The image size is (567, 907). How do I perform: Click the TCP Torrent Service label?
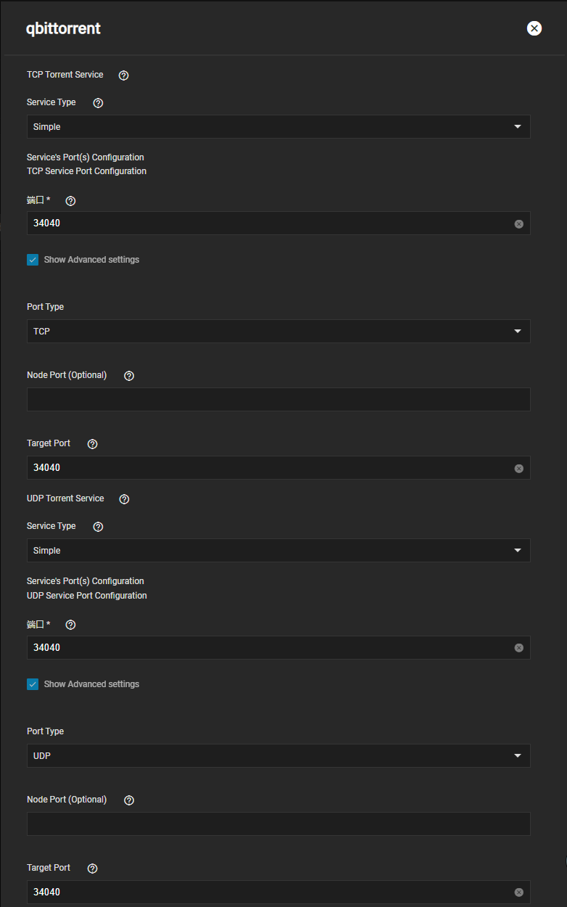point(65,75)
